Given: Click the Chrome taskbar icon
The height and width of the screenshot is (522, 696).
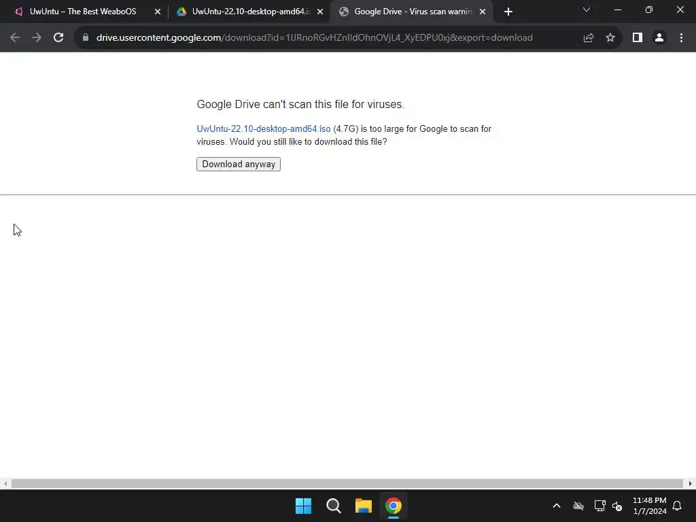Looking at the screenshot, I should coord(394,506).
